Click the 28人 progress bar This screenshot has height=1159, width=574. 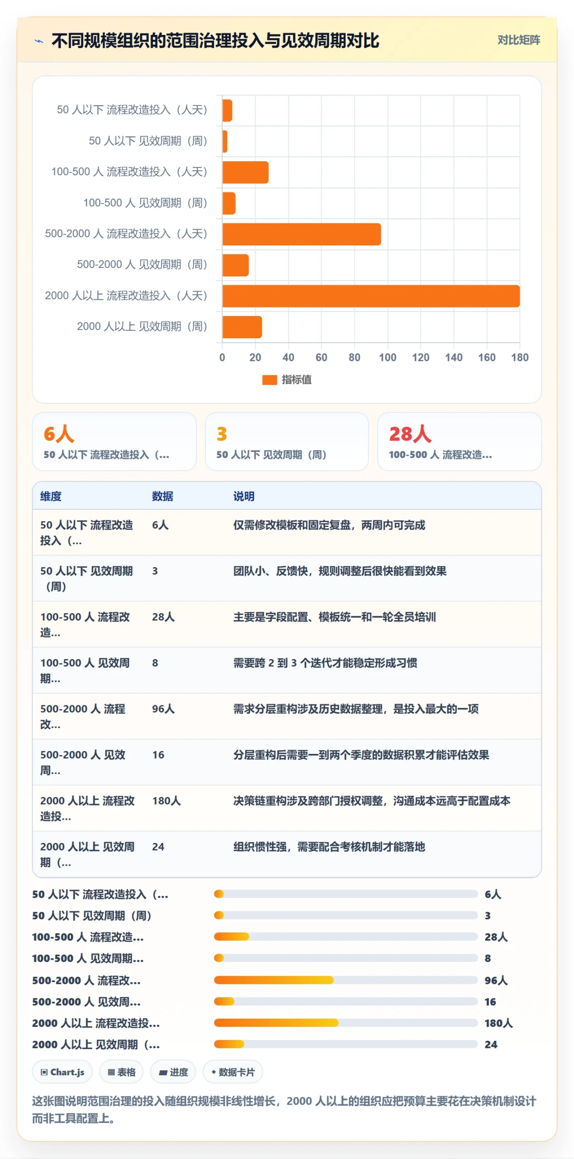pos(346,936)
